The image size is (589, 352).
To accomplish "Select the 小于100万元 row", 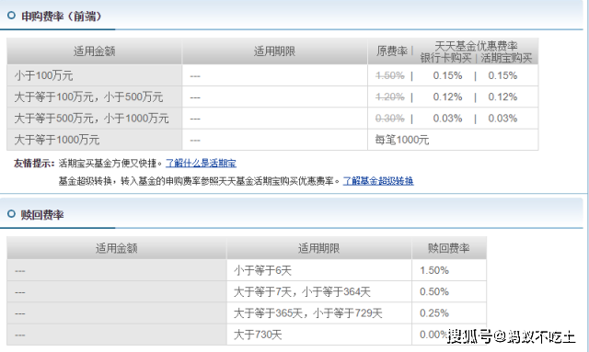I will (x=272, y=75).
